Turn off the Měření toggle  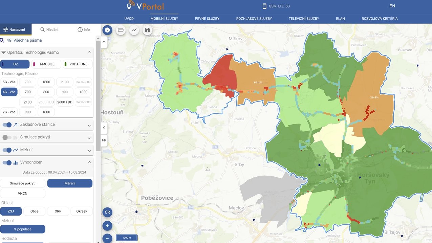[7, 150]
